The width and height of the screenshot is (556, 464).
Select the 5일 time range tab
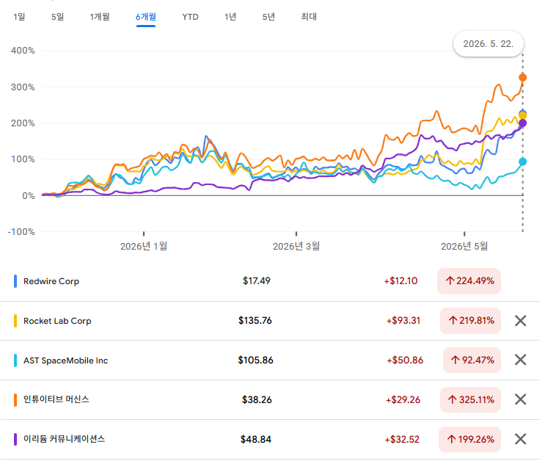tap(57, 17)
